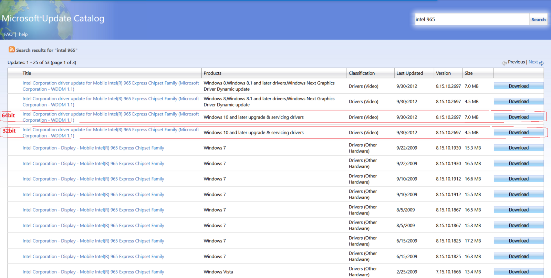This screenshot has height=278, width=551.
Task: Download the 16.5 MB driver dated 9/22/2009
Action: 519,164
